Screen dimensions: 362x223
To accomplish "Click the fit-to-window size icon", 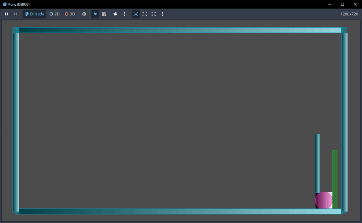I will [x=145, y=14].
